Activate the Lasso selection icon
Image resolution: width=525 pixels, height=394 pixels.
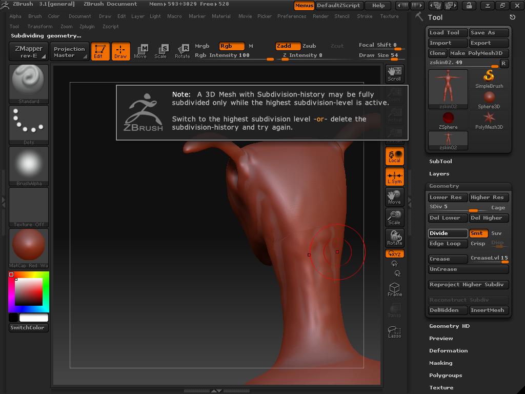click(x=394, y=332)
